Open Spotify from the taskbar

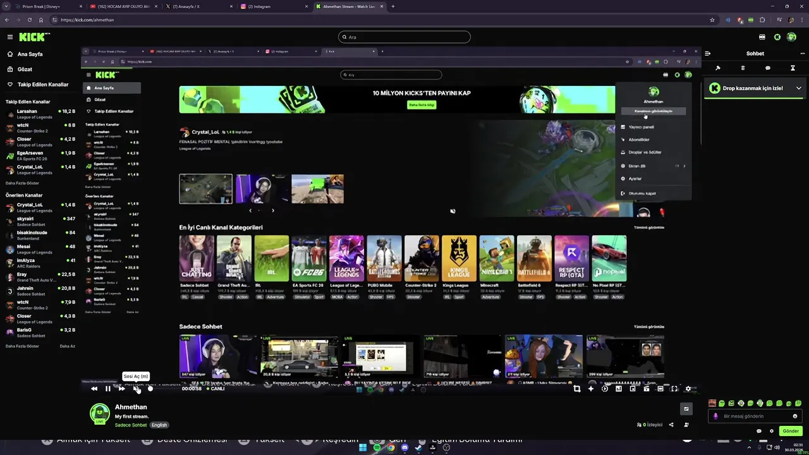(x=377, y=447)
